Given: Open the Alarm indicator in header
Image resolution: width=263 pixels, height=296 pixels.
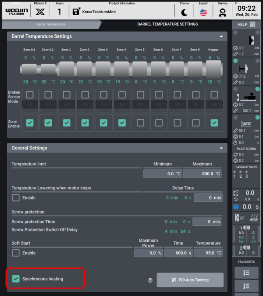Looking at the screenshot, I should click(x=60, y=11).
